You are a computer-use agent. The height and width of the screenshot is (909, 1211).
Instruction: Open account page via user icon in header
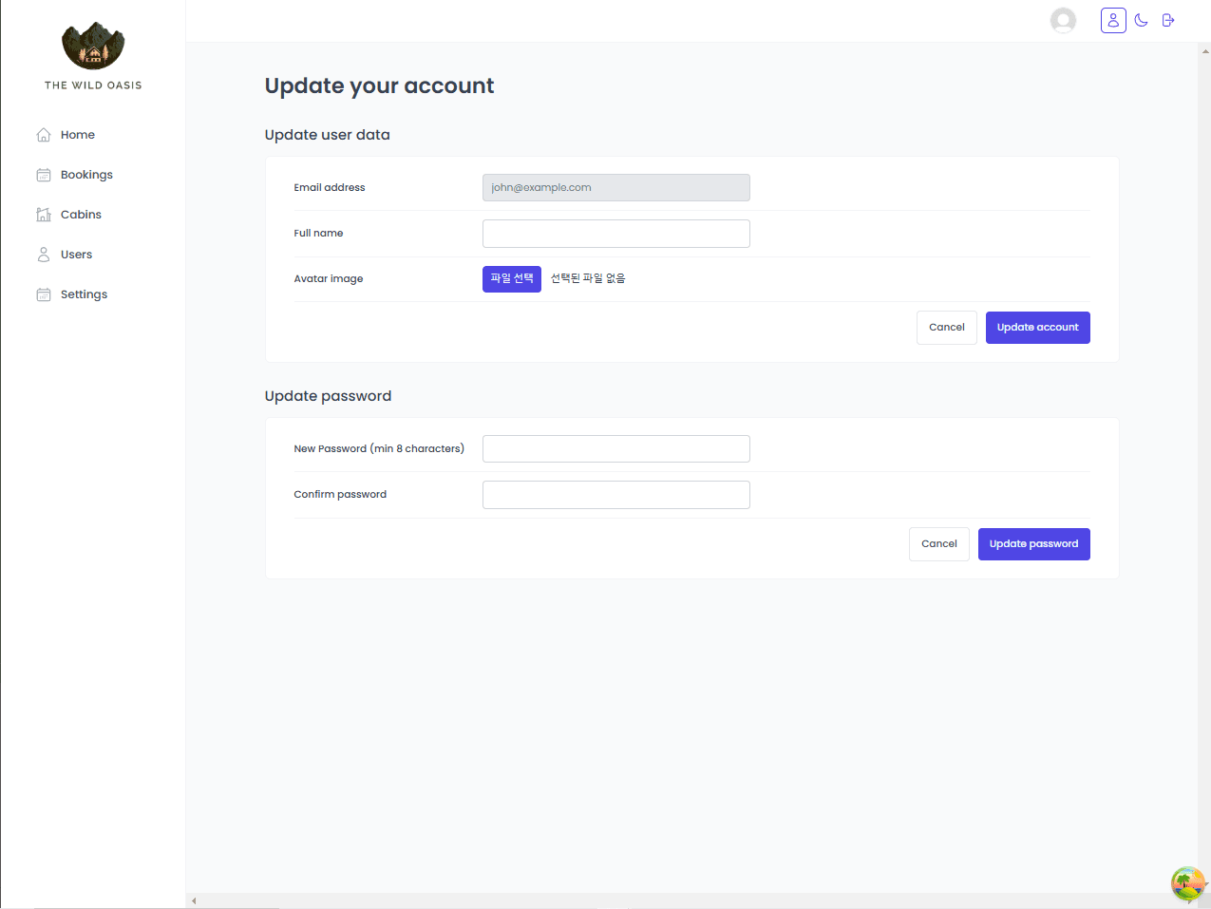[1113, 20]
